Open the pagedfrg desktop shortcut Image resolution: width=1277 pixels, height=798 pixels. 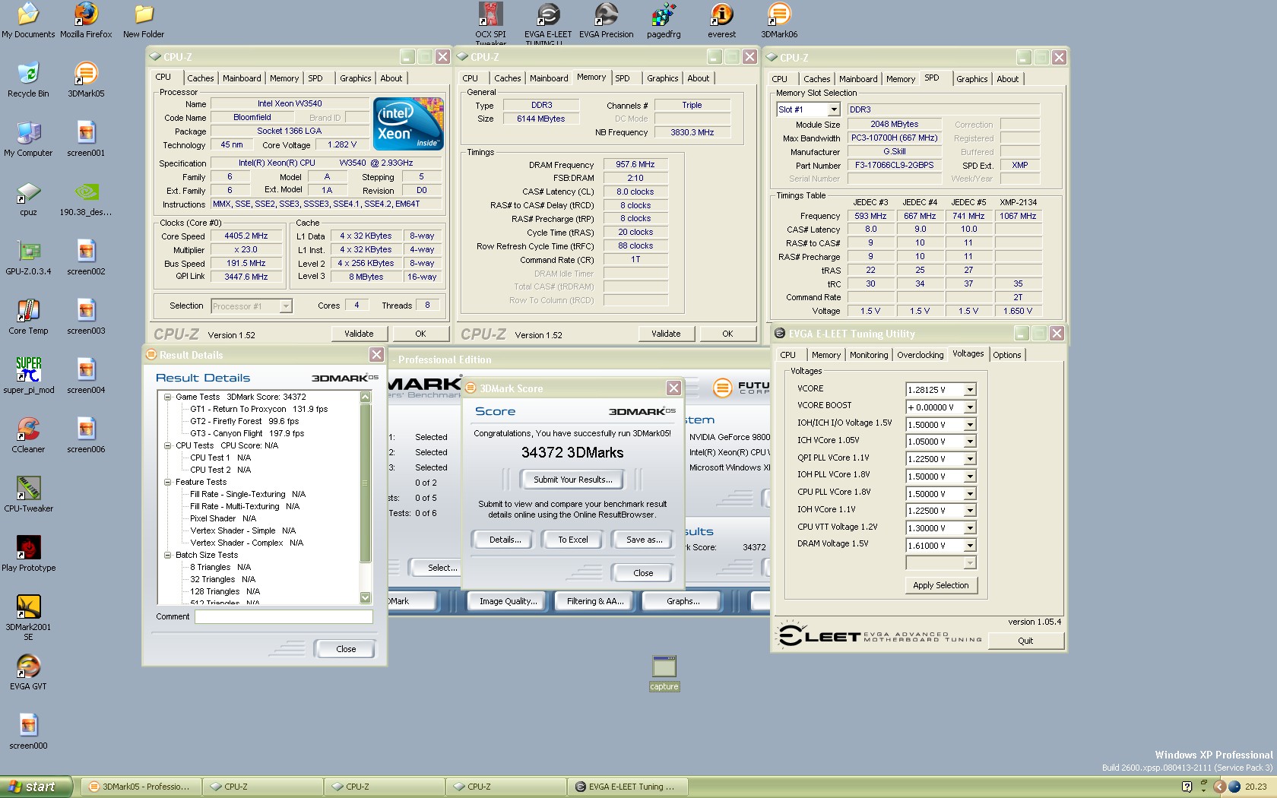point(664,21)
